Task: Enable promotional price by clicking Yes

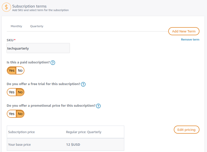Action: tap(11, 114)
